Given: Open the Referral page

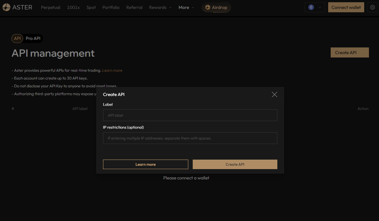Looking at the screenshot, I should point(134,8).
